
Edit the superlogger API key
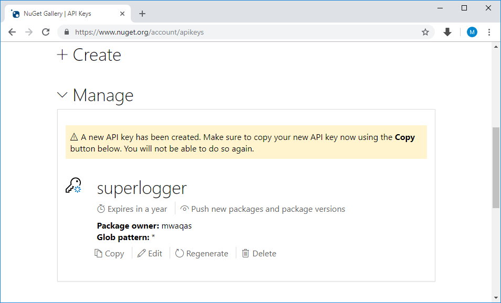150,254
